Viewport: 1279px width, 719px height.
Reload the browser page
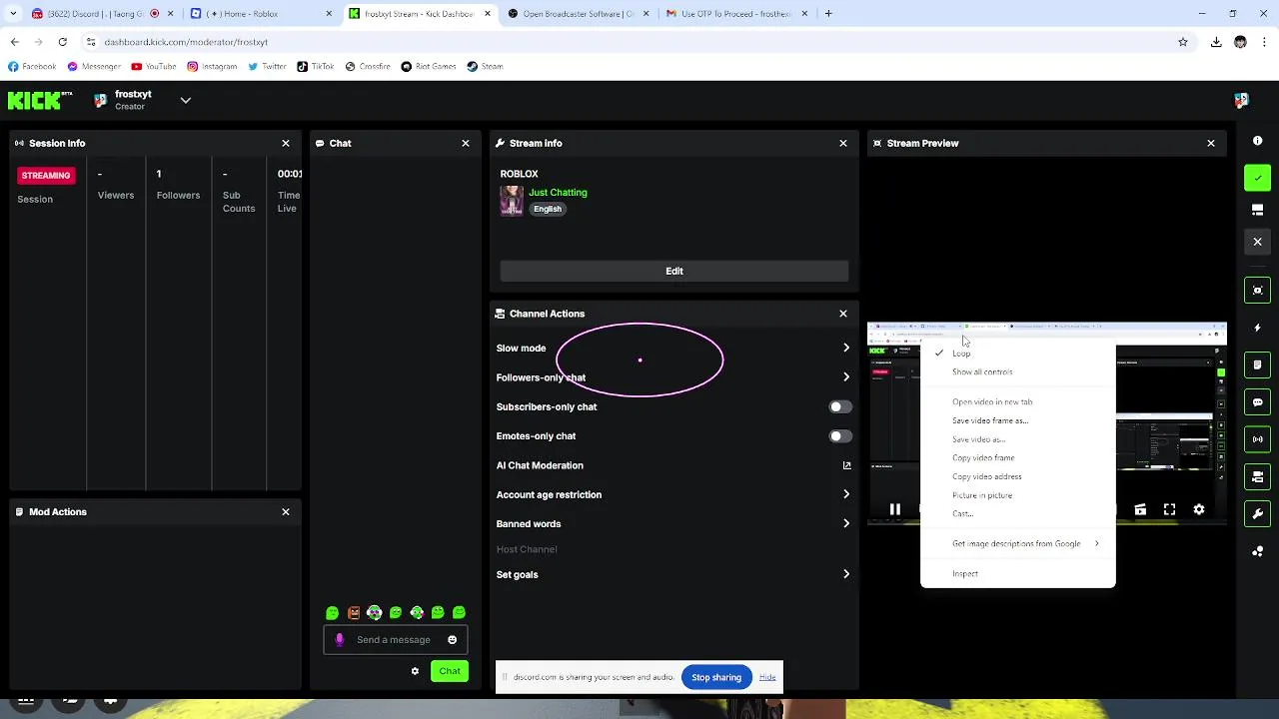click(62, 42)
